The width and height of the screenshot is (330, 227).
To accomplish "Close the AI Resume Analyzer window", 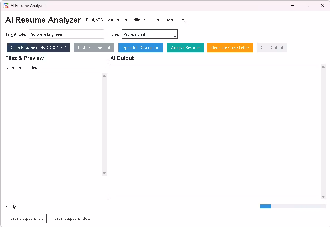I will click(322, 5).
